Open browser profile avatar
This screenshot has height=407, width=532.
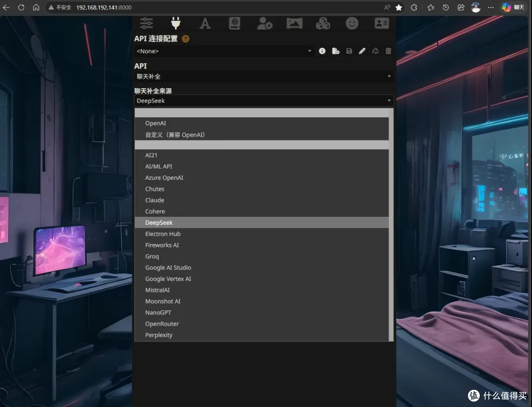(476, 7)
